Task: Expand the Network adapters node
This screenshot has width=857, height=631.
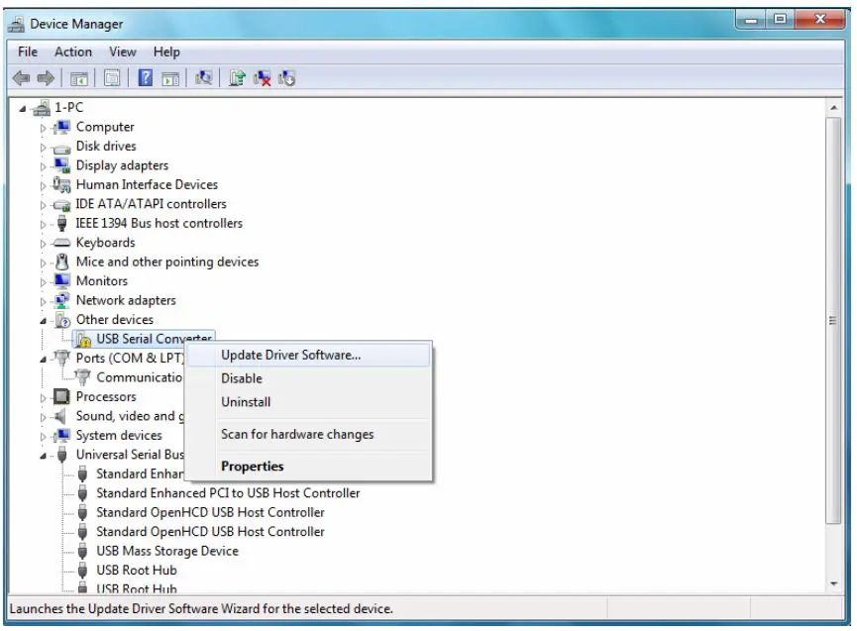Action: tap(46, 299)
